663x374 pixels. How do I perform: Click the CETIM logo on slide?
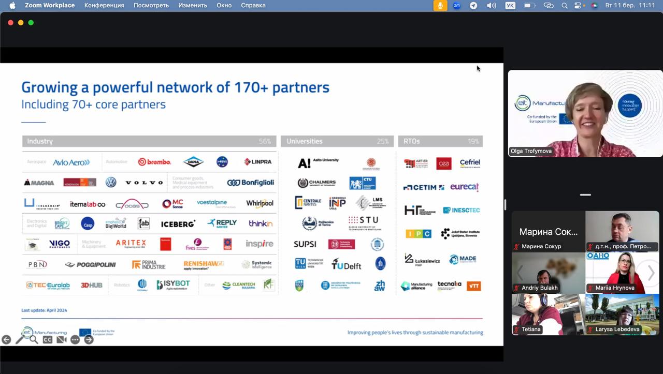(x=424, y=187)
